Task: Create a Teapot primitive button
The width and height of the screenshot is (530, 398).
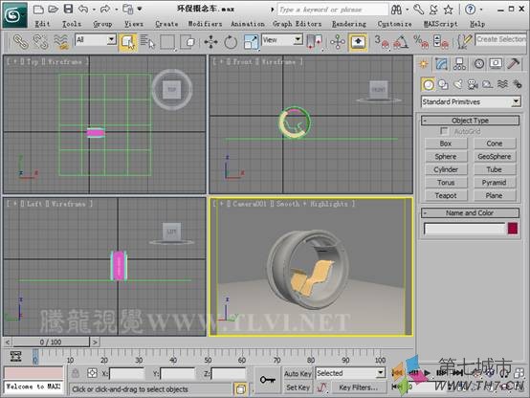Action: click(446, 195)
